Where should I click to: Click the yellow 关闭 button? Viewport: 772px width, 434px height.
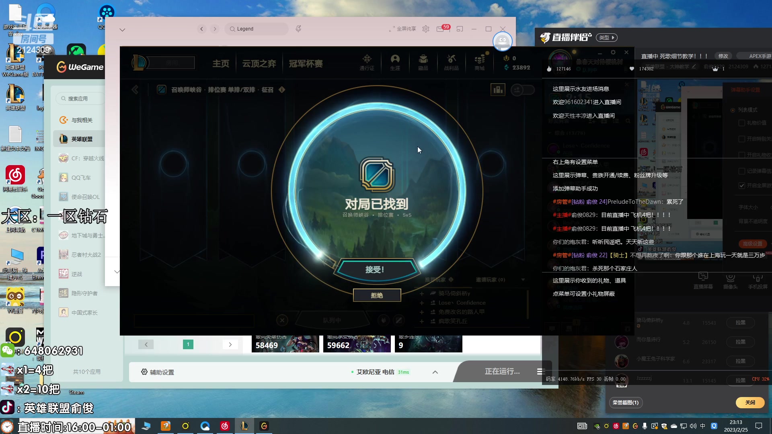pyautogui.click(x=750, y=403)
